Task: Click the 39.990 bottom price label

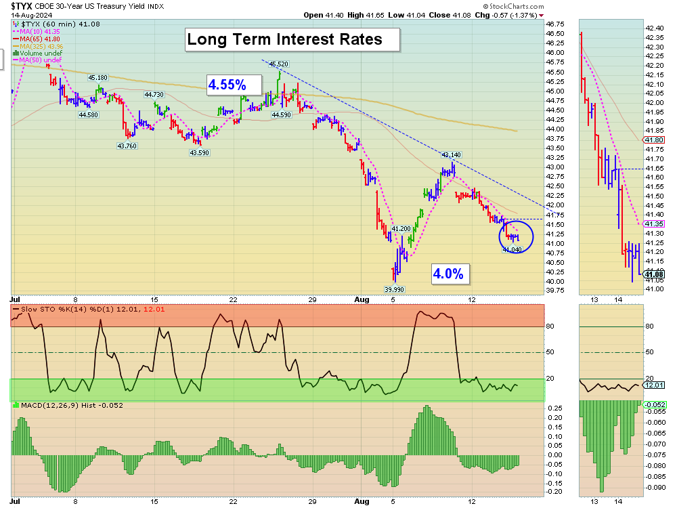Action: [395, 289]
